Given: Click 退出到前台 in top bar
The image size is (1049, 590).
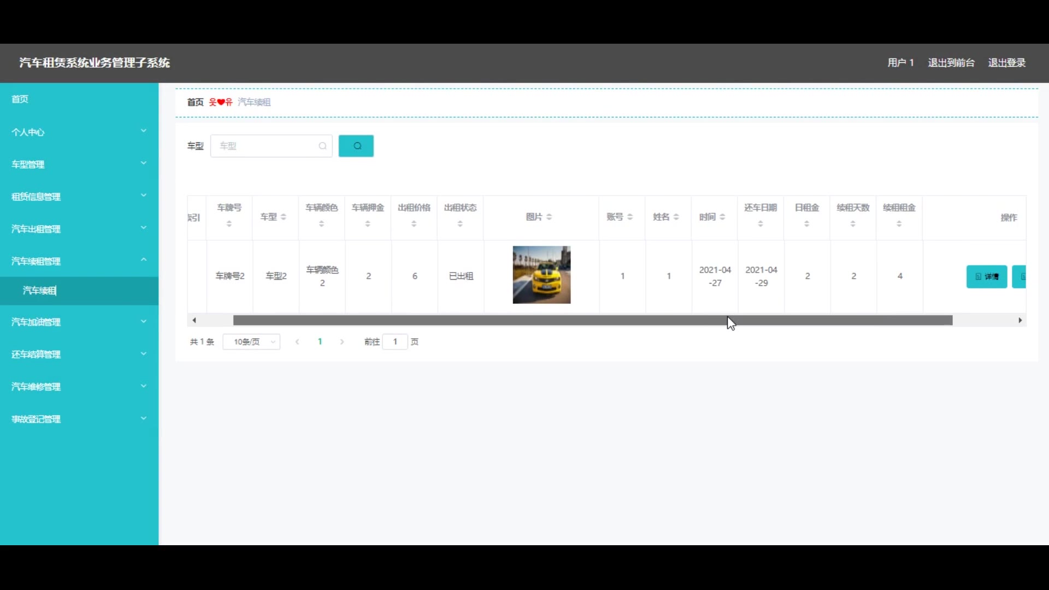Looking at the screenshot, I should [951, 63].
